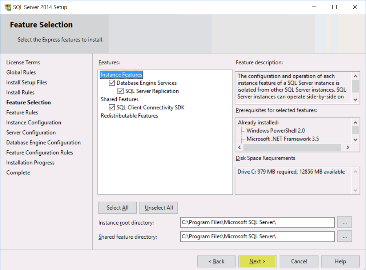The height and width of the screenshot is (270, 366).
Task: Click the prerequisites list scroll-down arrow
Action: tap(355, 140)
